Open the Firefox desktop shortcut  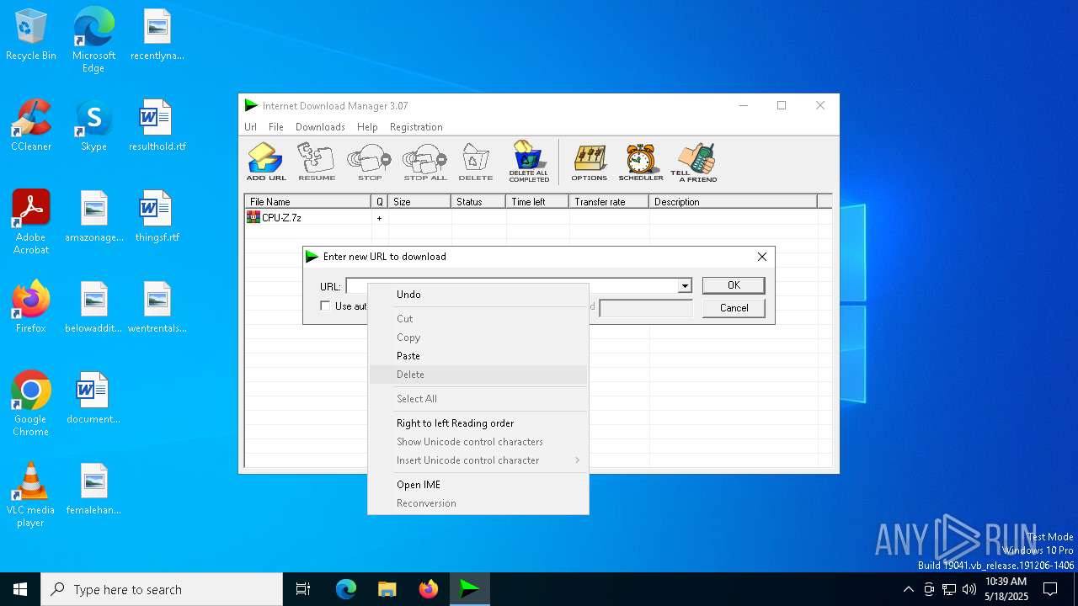click(31, 307)
